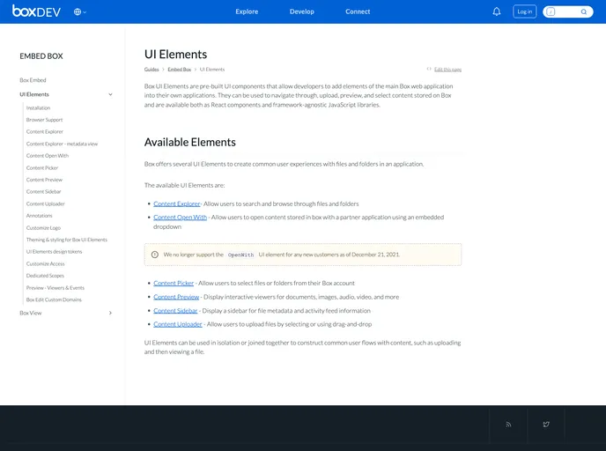Click the search magnifier icon
This screenshot has width=606, height=451.
click(x=584, y=12)
